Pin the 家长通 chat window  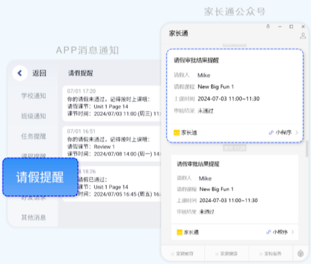(x=268, y=27)
